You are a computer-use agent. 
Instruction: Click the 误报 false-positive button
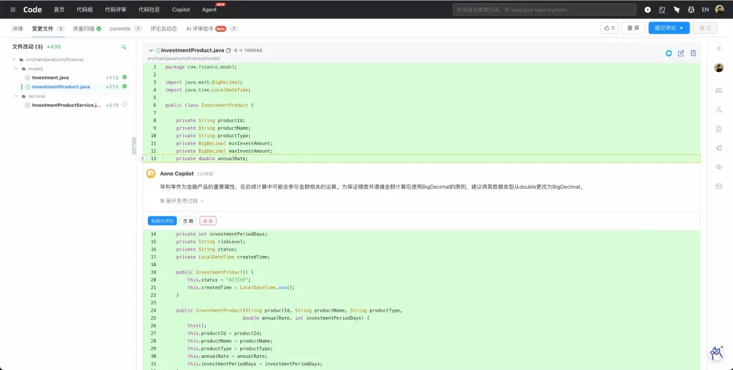point(208,221)
